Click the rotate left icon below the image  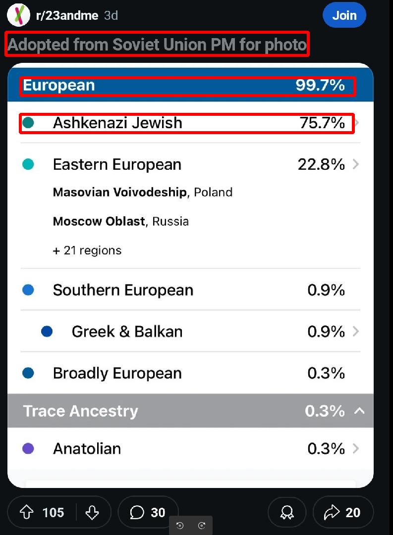pos(180,526)
